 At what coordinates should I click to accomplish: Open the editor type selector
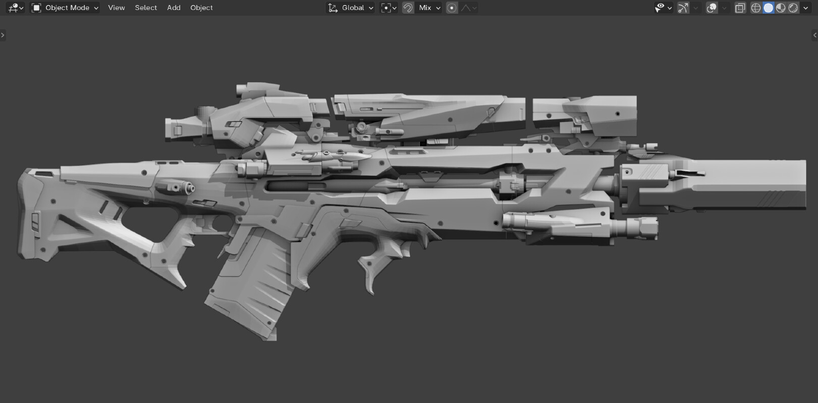tap(16, 8)
